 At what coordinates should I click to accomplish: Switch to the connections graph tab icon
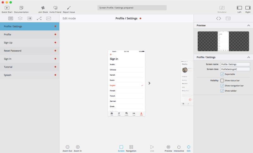[39, 18]
